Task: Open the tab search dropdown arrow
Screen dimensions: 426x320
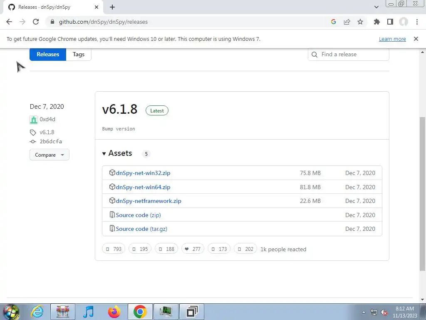Action: coord(376,7)
